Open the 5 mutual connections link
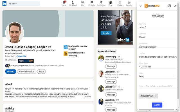 coord(37,66)
